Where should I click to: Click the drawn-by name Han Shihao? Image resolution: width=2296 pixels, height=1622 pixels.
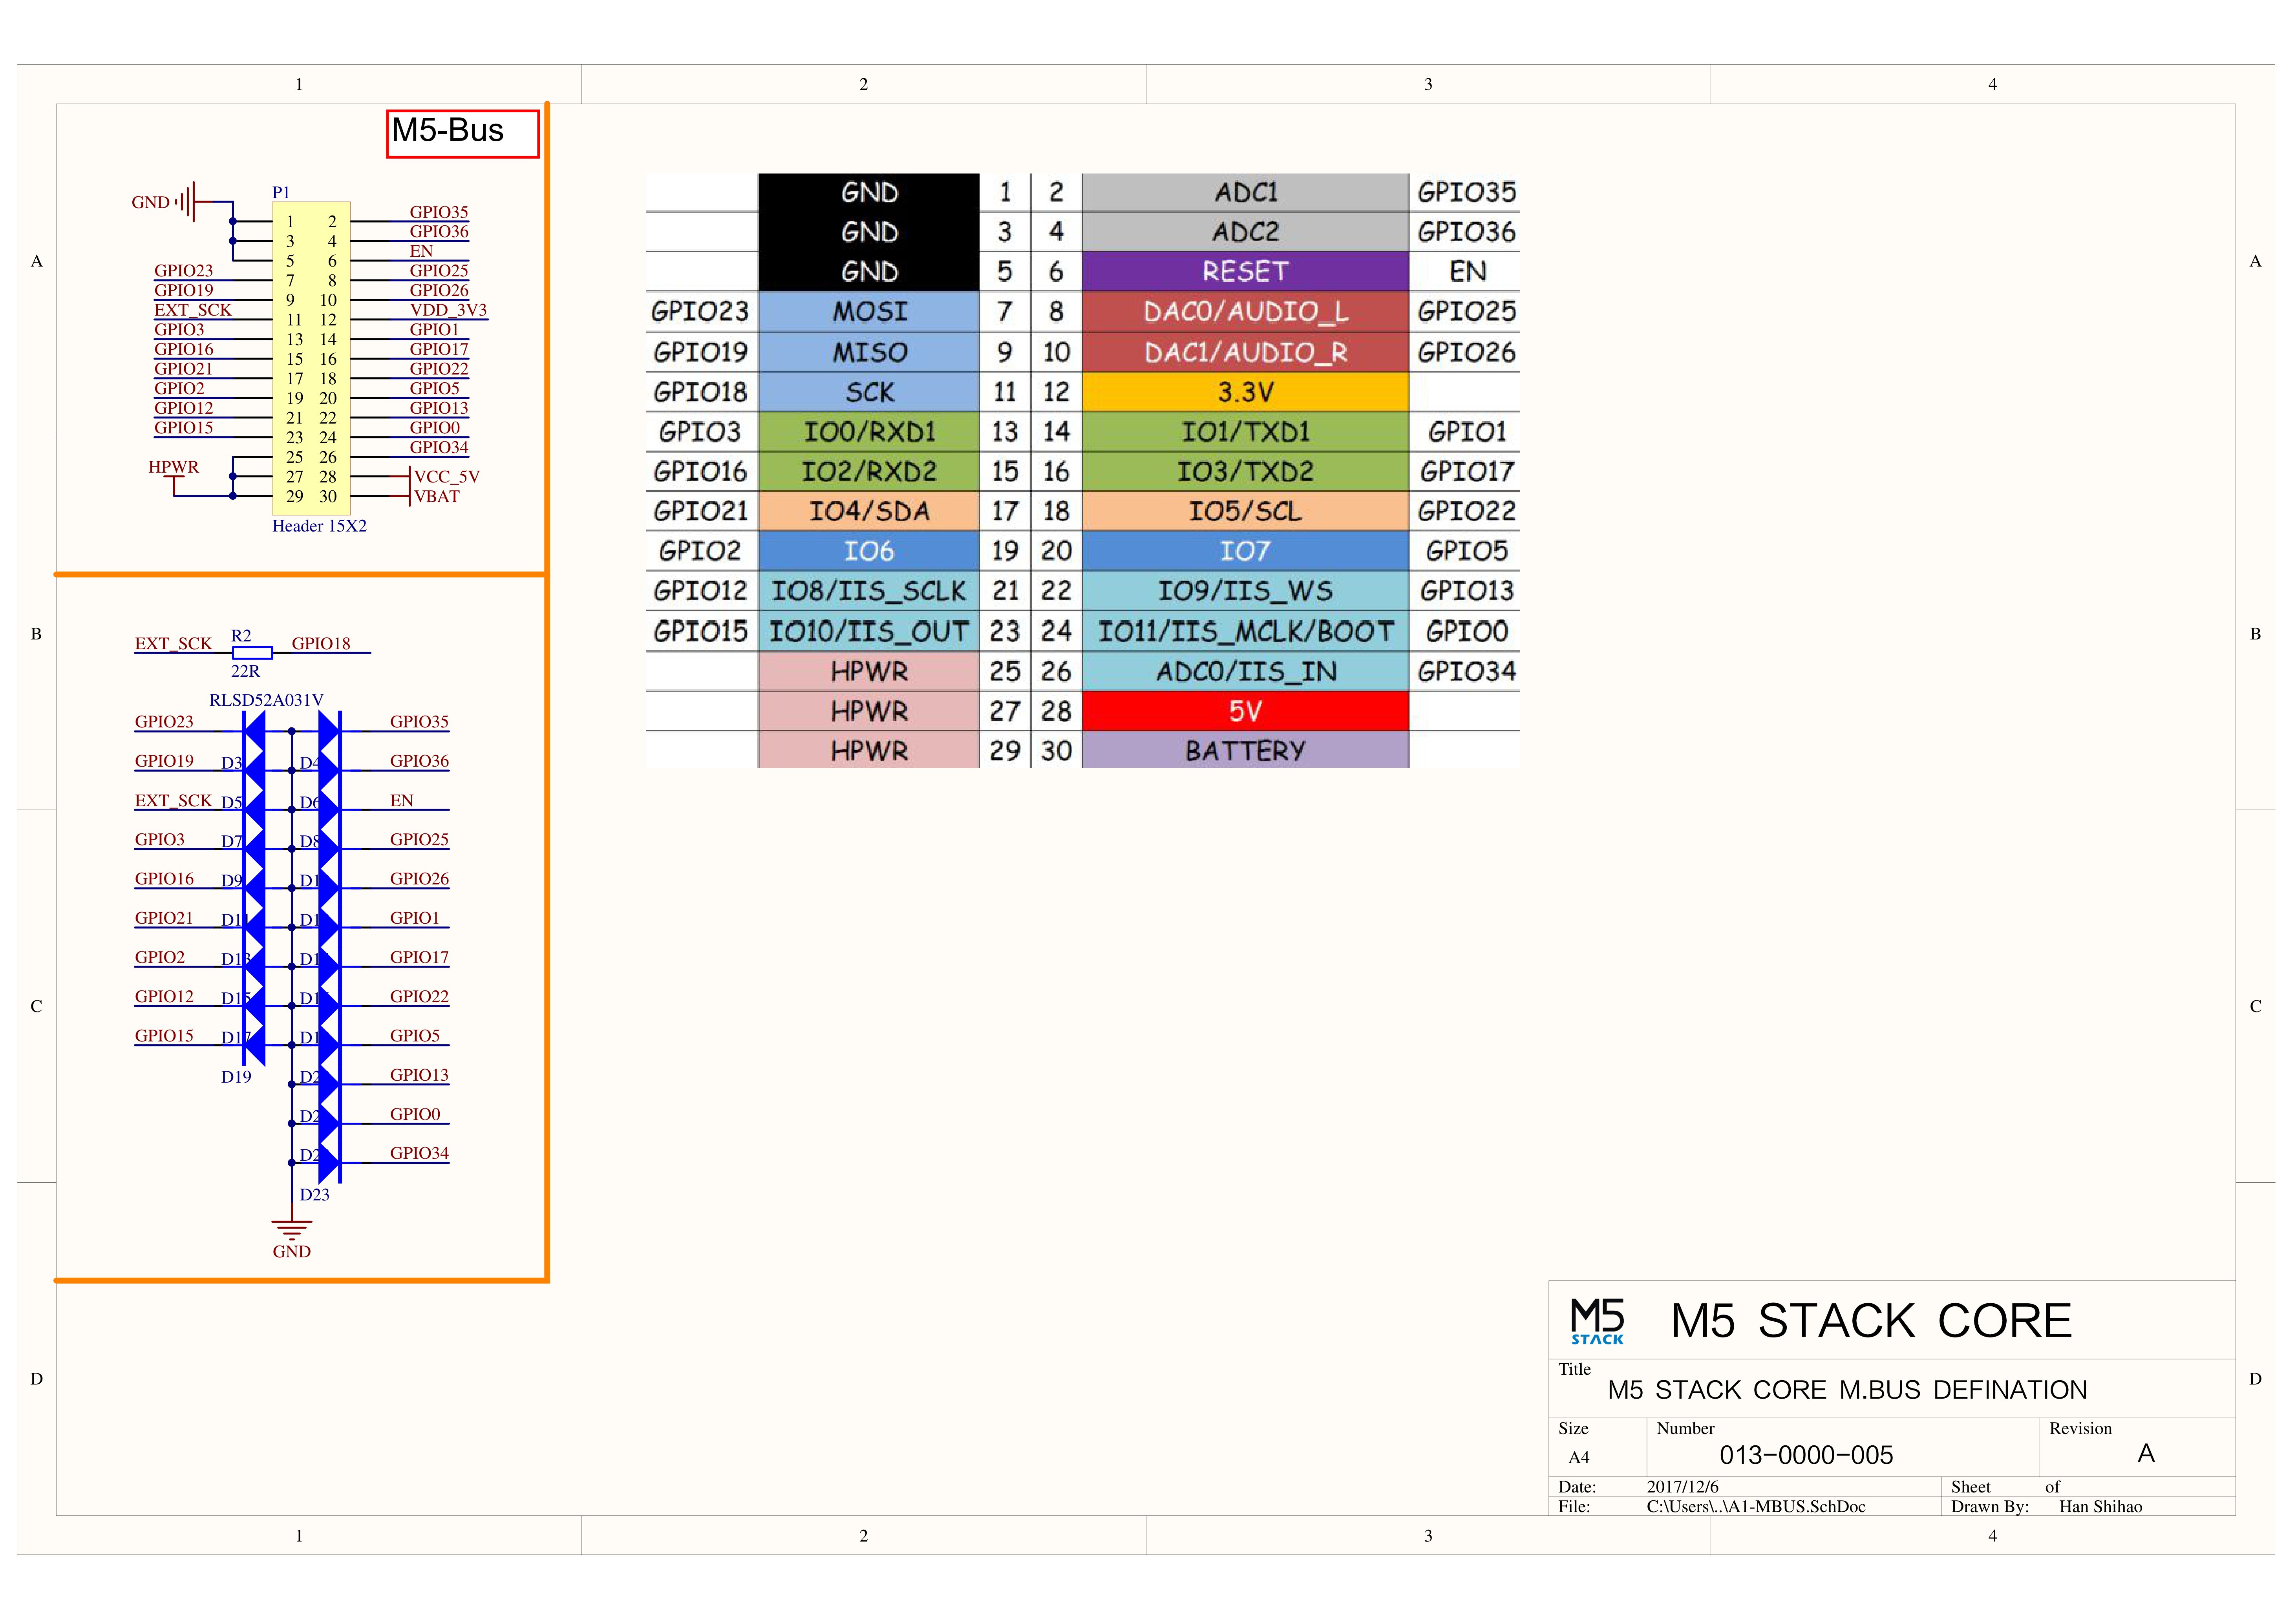(2100, 1507)
